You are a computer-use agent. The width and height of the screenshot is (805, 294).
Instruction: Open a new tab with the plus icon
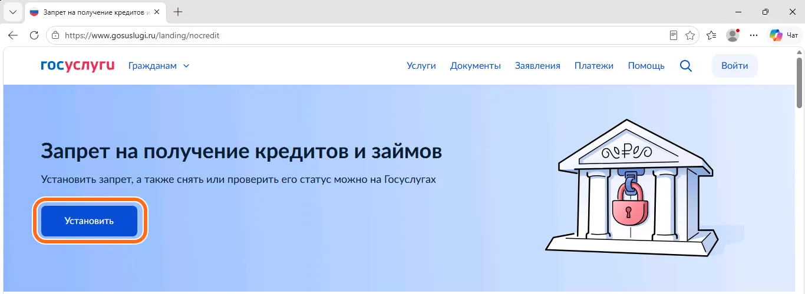[178, 12]
